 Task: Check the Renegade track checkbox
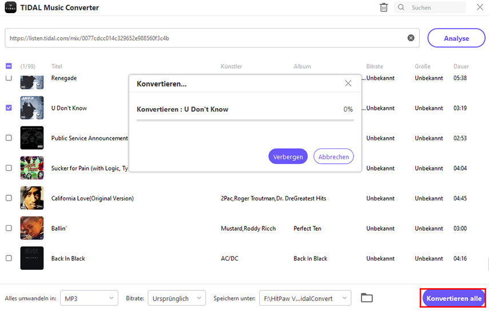[x=9, y=78]
